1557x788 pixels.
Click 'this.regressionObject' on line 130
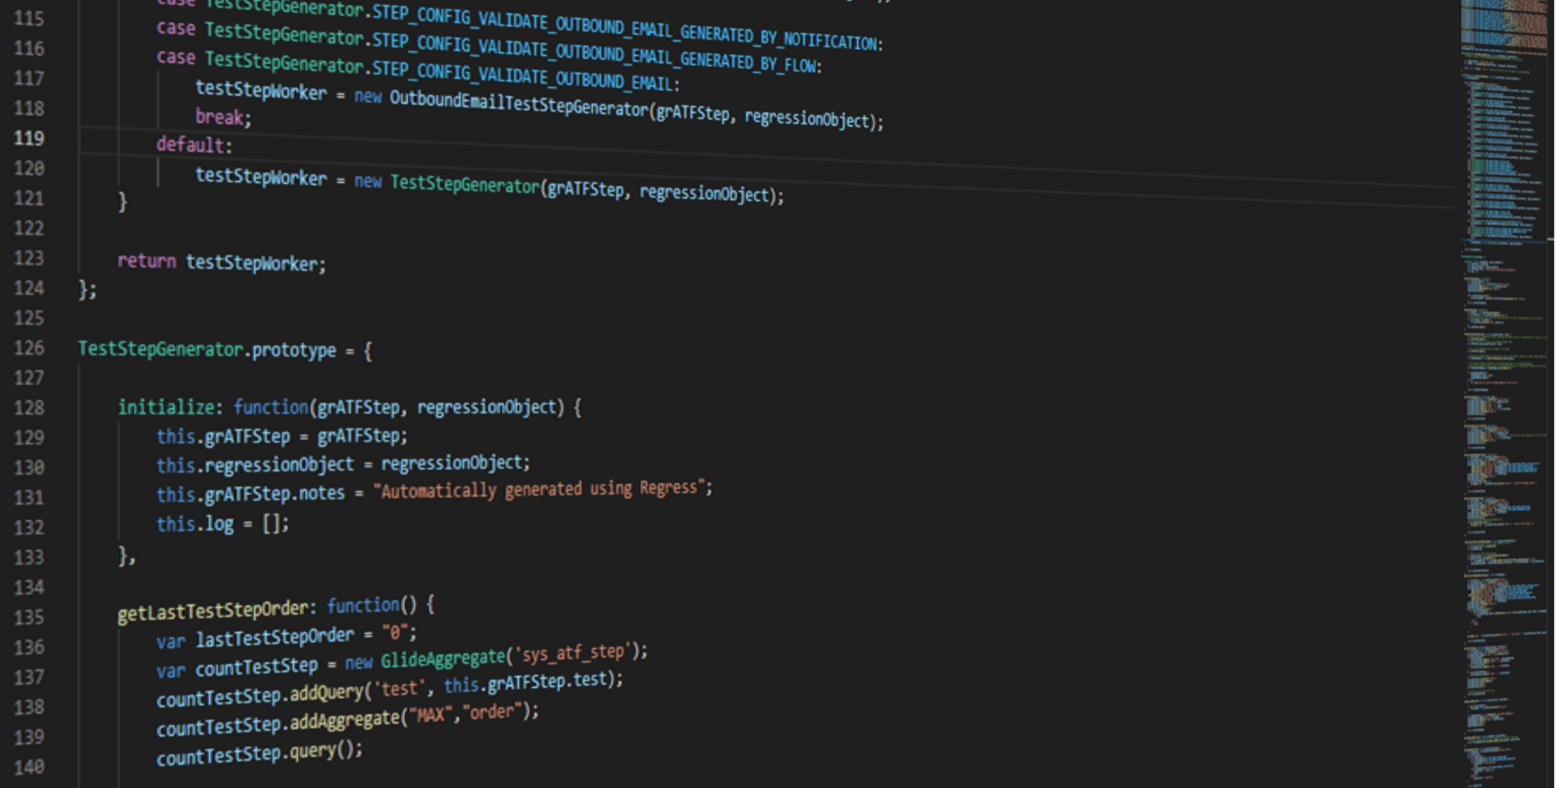[255, 464]
